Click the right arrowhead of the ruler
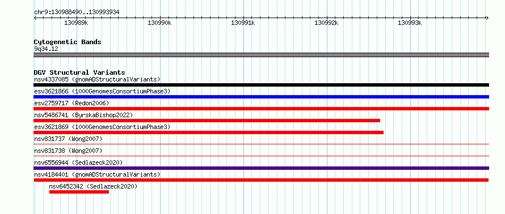Screen dimensions: 505x214 [x=487, y=18]
